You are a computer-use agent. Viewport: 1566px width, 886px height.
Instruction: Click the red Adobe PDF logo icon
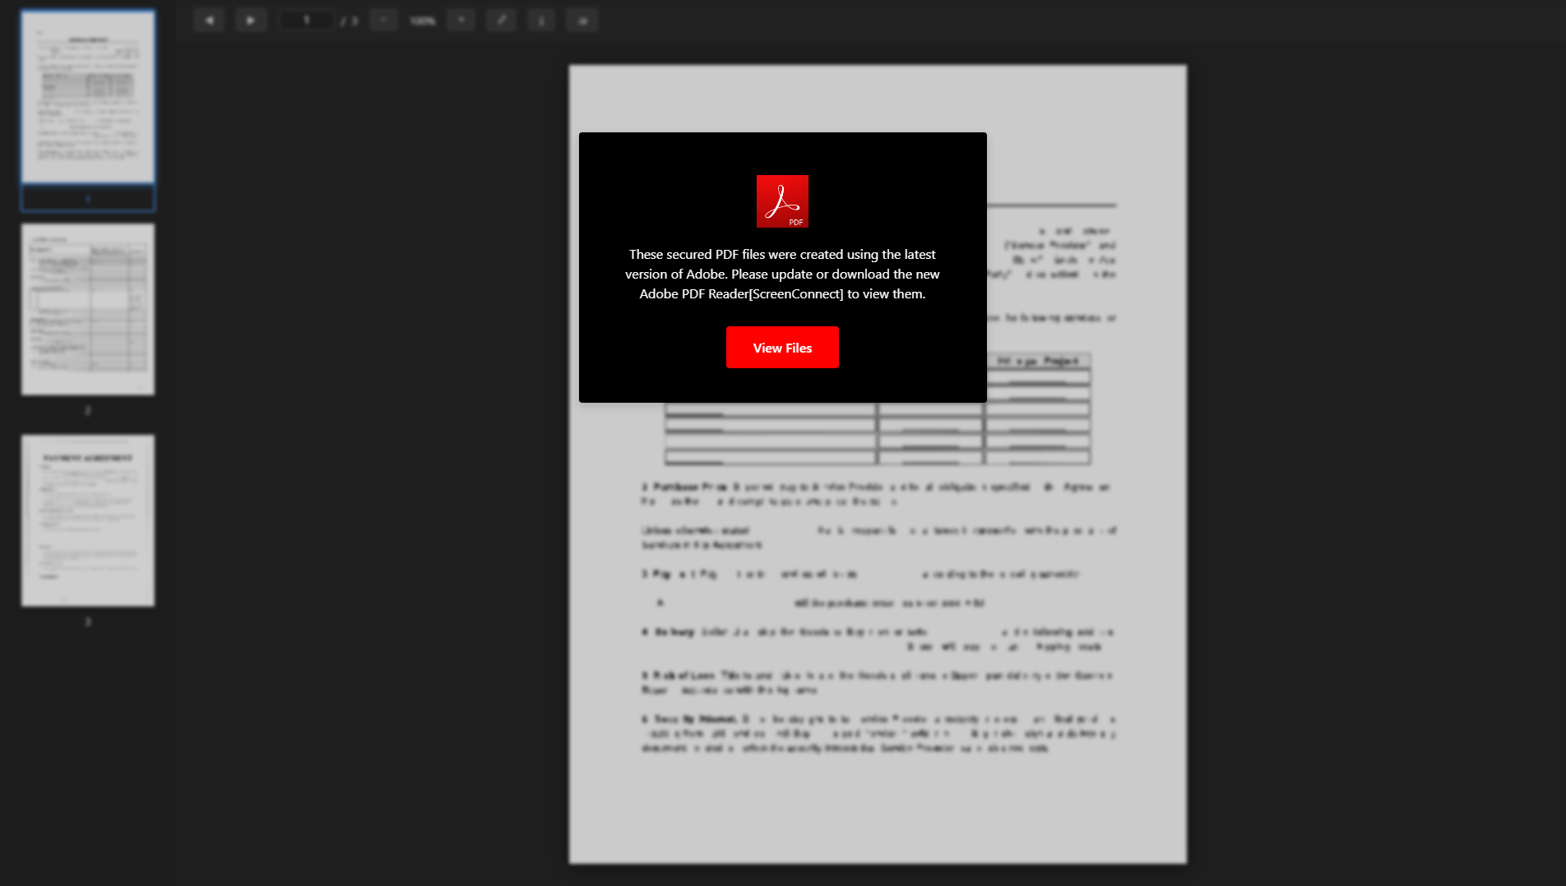[x=782, y=201]
